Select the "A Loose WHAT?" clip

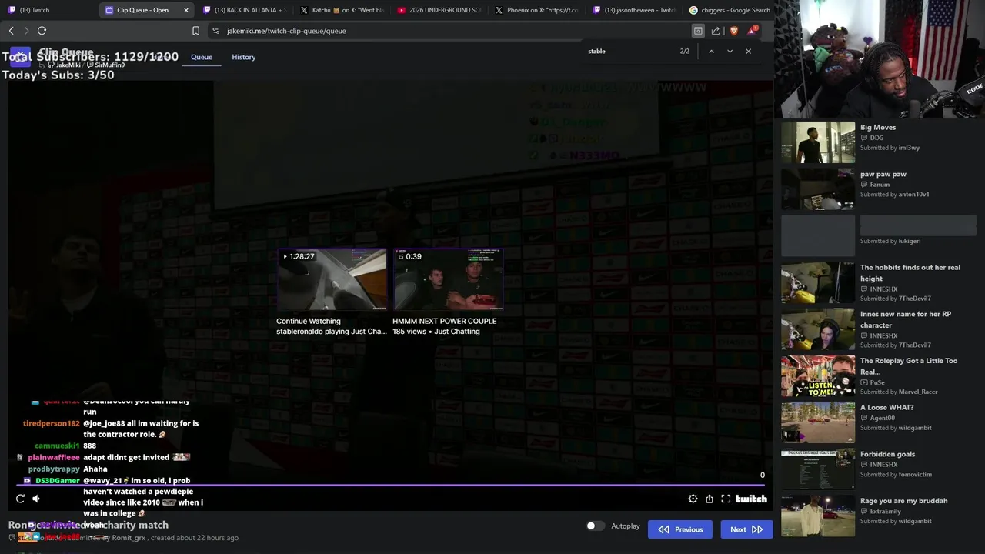pos(886,407)
